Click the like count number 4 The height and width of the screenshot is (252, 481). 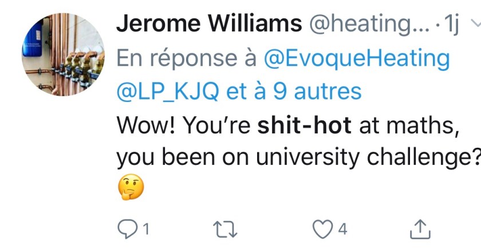pos(342,230)
